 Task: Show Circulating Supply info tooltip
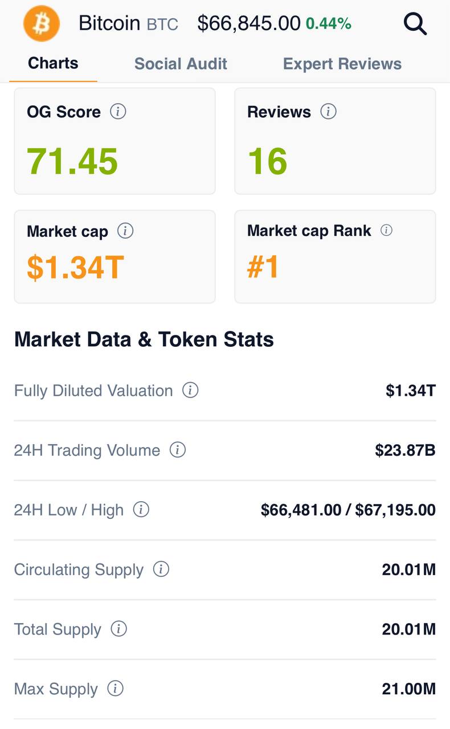(x=161, y=569)
